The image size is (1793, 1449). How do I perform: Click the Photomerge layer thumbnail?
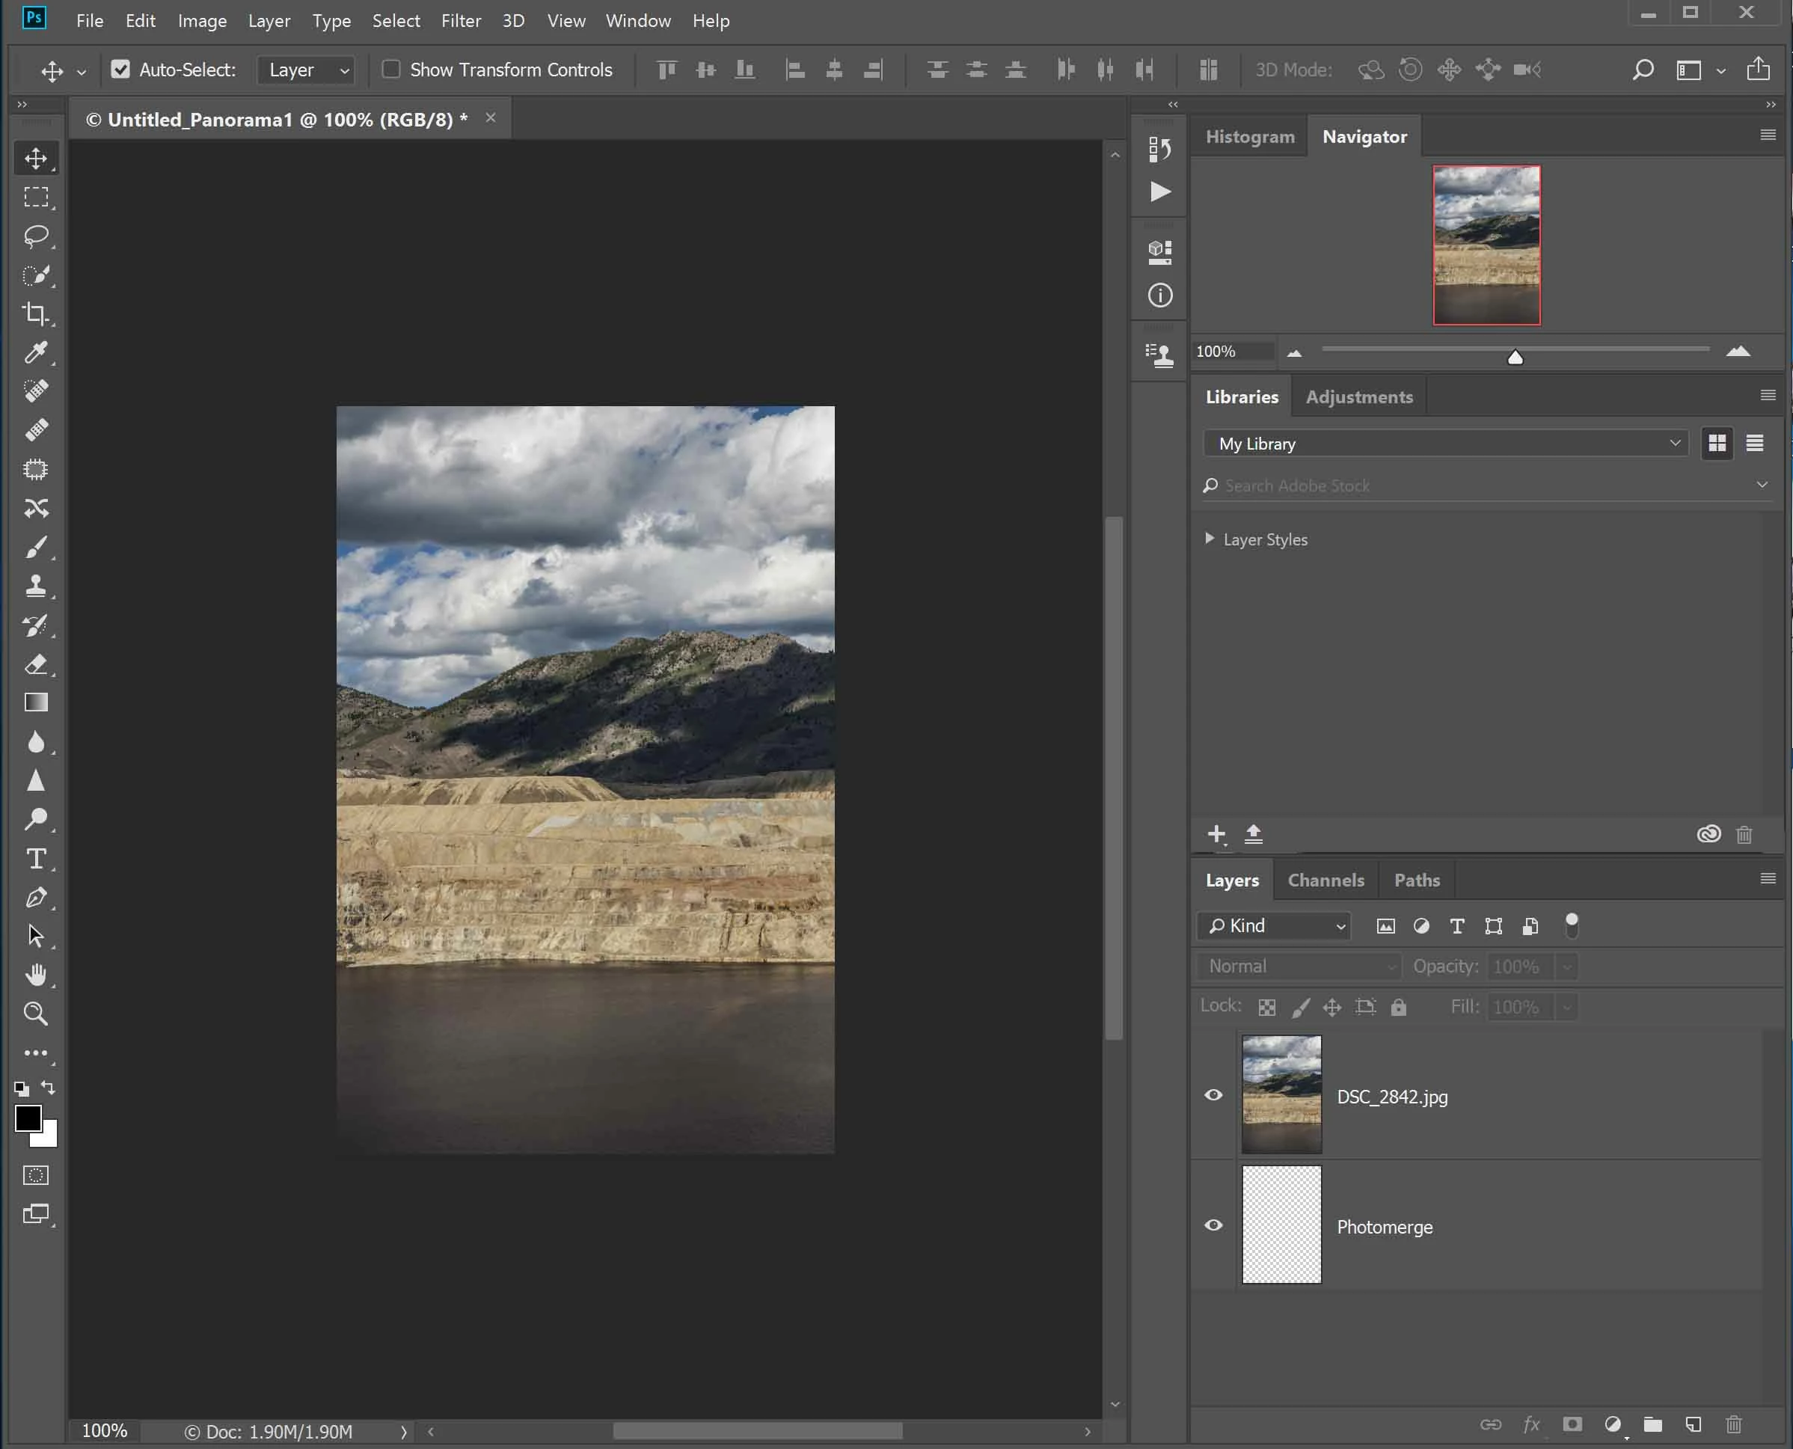pyautogui.click(x=1281, y=1225)
